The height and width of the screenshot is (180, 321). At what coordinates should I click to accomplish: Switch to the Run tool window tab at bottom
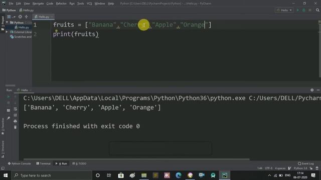pyautogui.click(x=61, y=163)
